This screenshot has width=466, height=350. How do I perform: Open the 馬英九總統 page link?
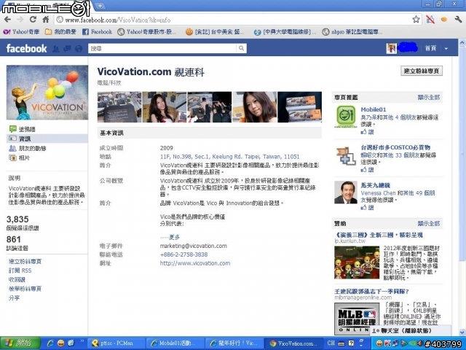376,185
